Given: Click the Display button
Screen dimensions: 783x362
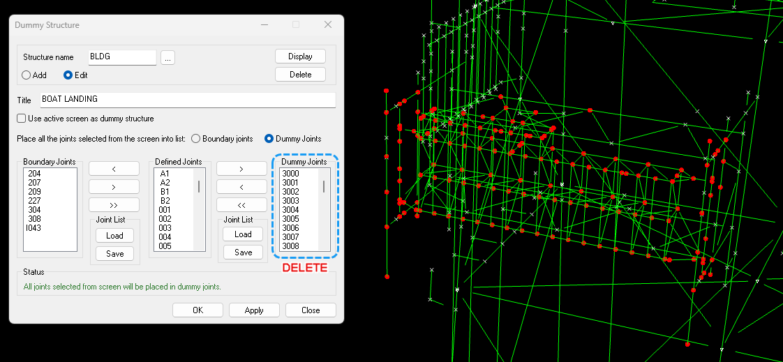Looking at the screenshot, I should click(x=300, y=56).
